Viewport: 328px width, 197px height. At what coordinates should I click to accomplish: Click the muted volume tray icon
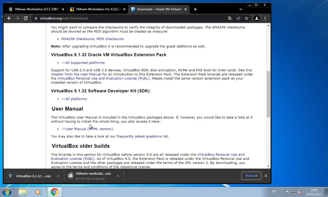(300, 192)
